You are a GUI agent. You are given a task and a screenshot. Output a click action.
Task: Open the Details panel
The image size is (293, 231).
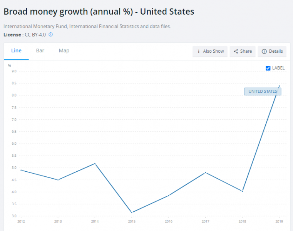272,51
